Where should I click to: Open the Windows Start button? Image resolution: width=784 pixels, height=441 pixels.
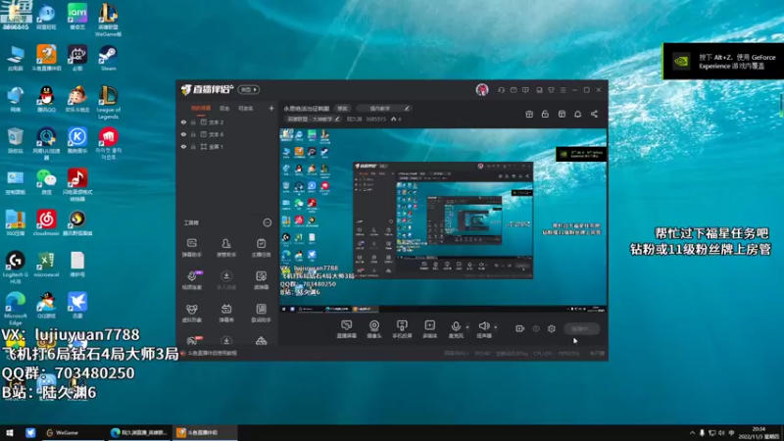coord(10,433)
